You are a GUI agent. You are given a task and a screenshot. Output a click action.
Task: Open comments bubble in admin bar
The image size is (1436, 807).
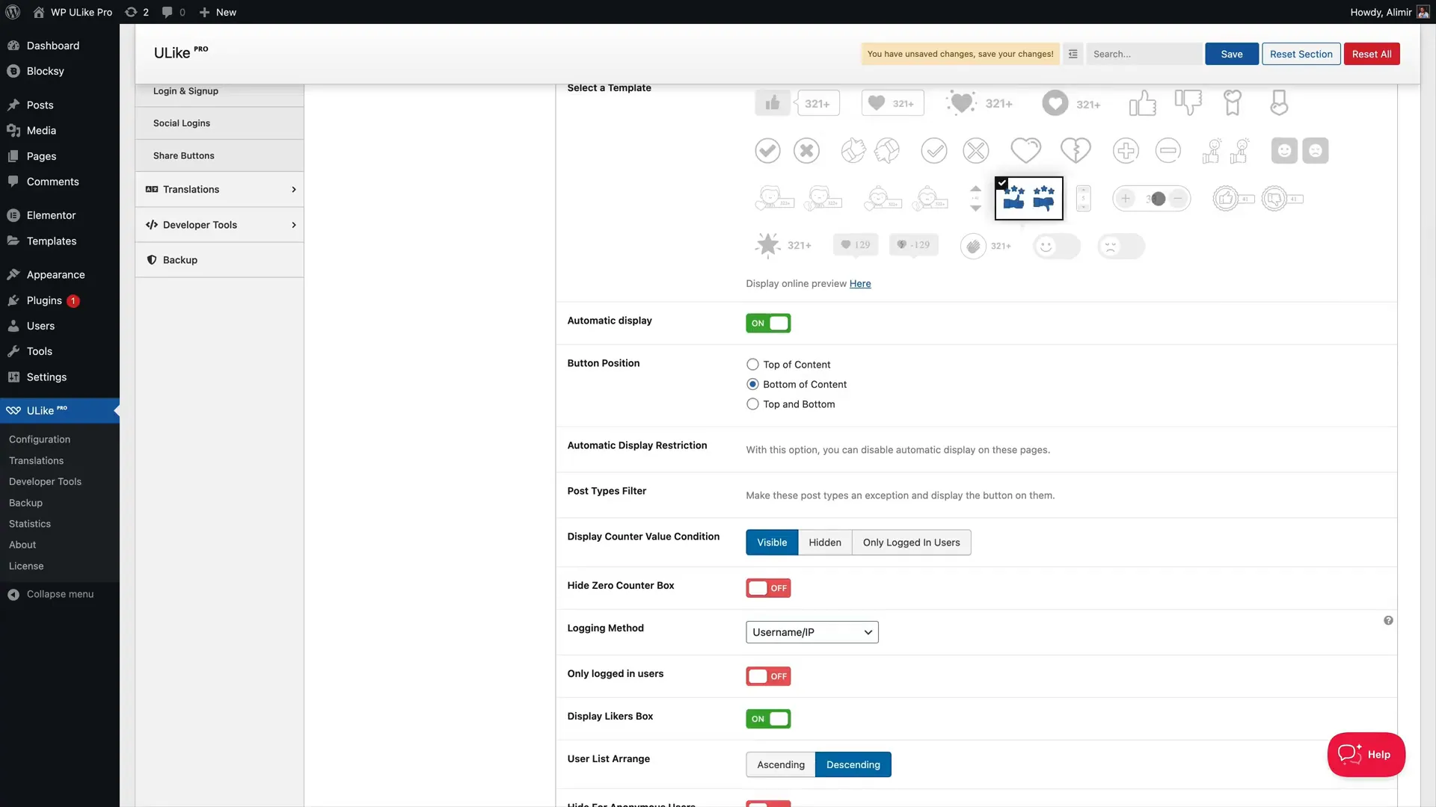tap(174, 12)
